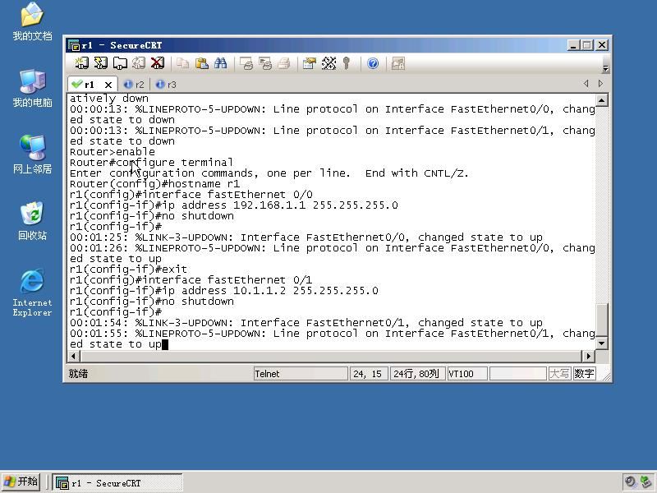Click the 就绪 status text
Image resolution: width=657 pixels, height=493 pixels.
tap(78, 374)
